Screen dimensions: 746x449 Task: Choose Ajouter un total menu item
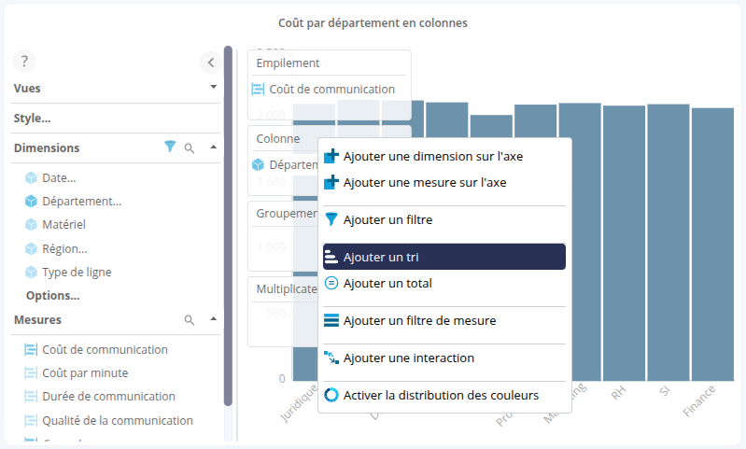click(387, 283)
